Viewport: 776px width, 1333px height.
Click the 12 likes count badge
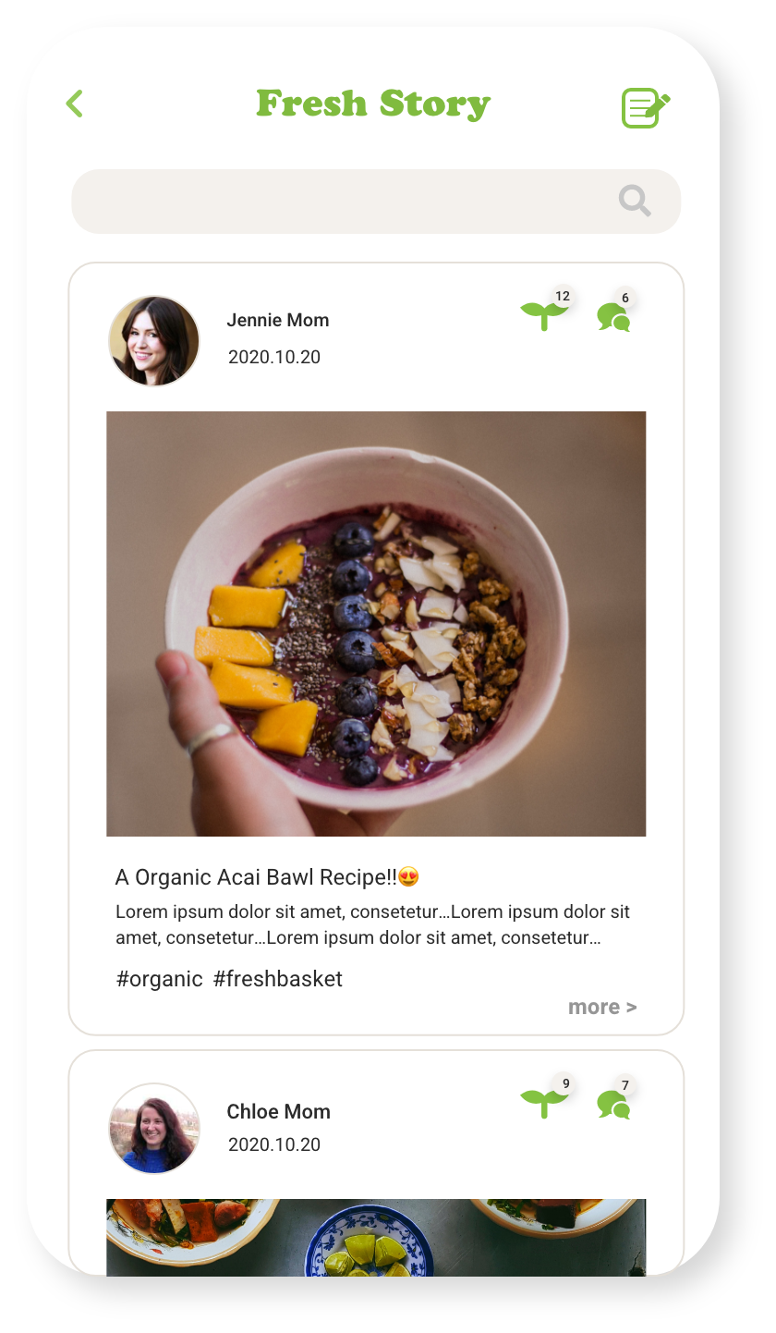[x=562, y=297]
